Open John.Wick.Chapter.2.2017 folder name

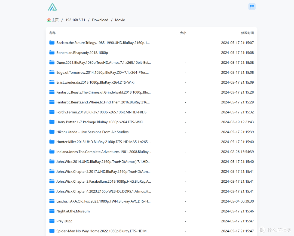coord(103,171)
